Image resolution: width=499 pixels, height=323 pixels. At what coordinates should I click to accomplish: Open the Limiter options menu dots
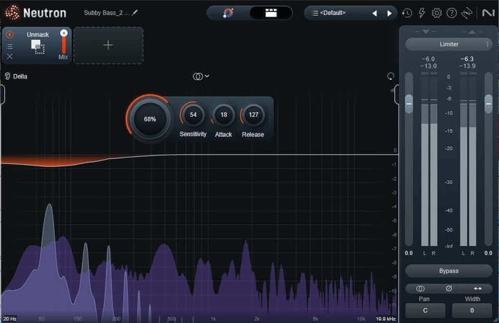pos(487,44)
